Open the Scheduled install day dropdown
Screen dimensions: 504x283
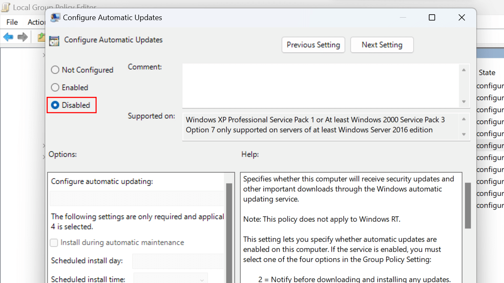tap(178, 261)
